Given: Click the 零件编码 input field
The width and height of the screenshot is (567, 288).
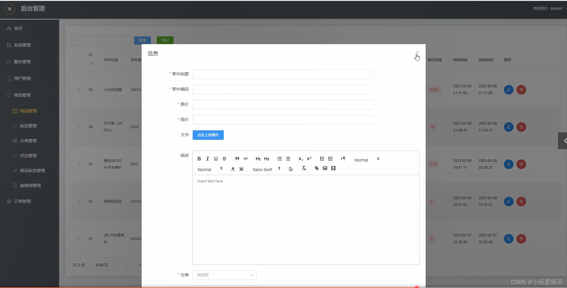Looking at the screenshot, I should tap(283, 89).
